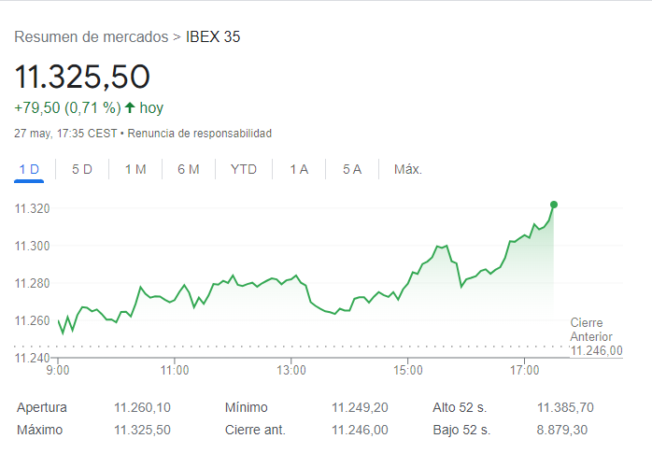652x453 pixels.
Task: Switch to the 1 A range
Action: (299, 169)
